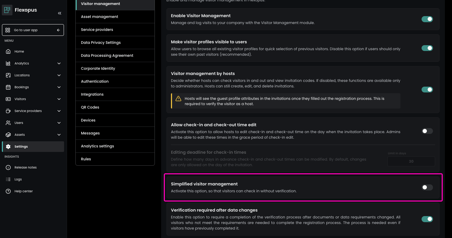
Task: Click the Analytics chart icon
Action: 8,63
